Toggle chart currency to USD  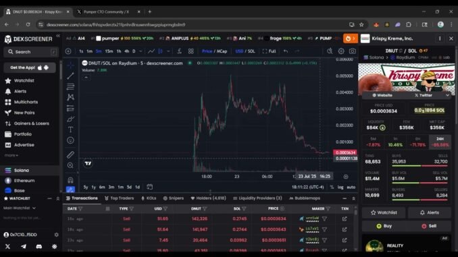pyautogui.click(x=239, y=51)
